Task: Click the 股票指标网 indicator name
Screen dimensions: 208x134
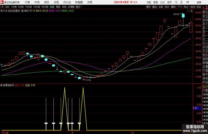Action: 9,85
